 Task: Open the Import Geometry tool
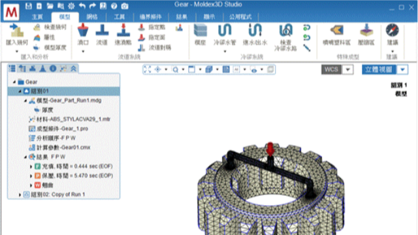tap(16, 31)
